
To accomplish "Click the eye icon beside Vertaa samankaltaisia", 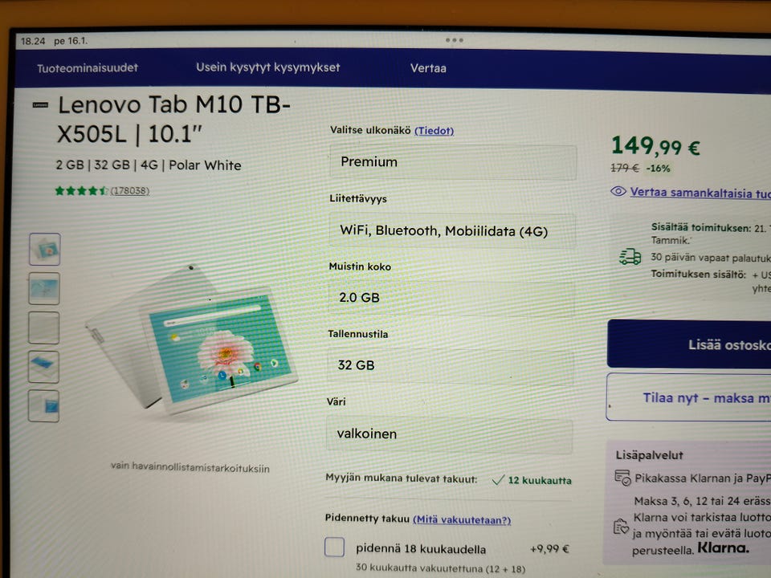I will pyautogui.click(x=618, y=191).
